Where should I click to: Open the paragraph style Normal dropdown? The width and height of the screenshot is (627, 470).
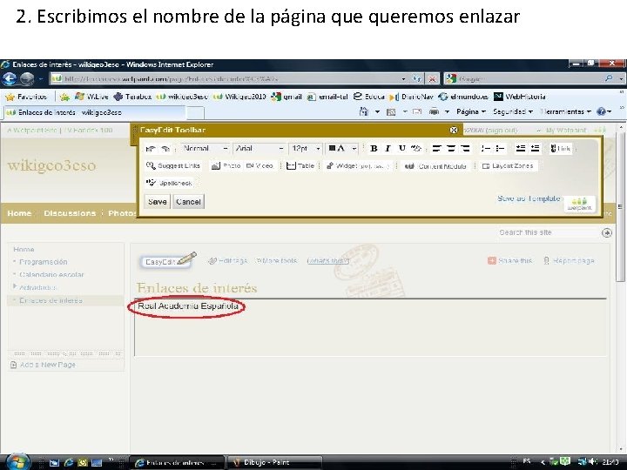click(x=205, y=148)
